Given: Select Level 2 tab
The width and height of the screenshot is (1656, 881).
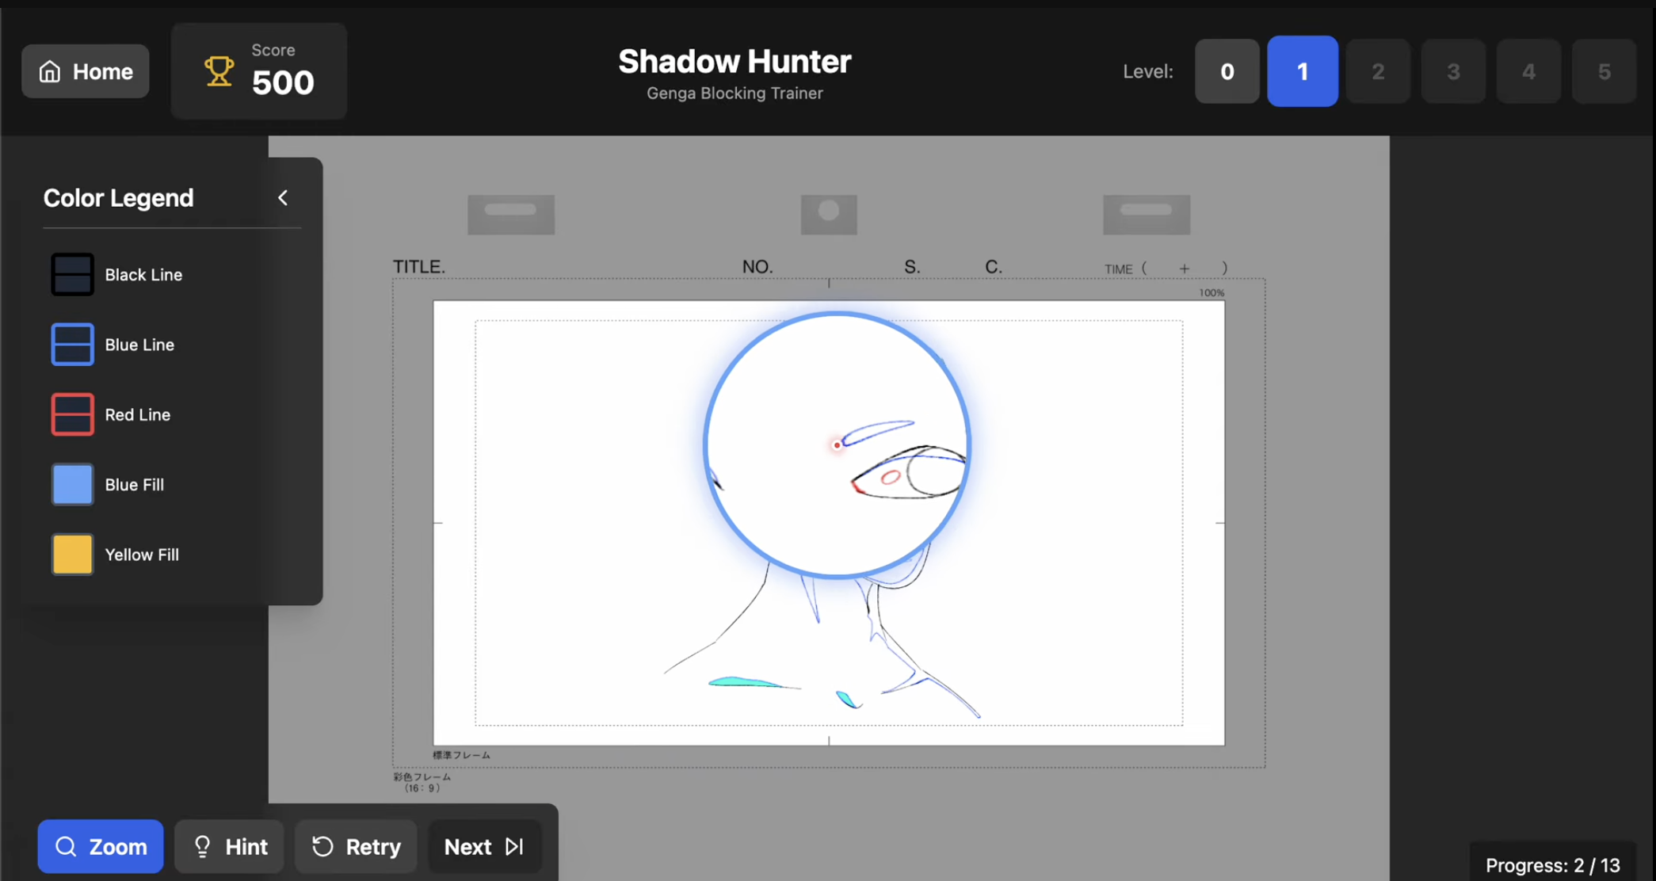Looking at the screenshot, I should (1378, 71).
